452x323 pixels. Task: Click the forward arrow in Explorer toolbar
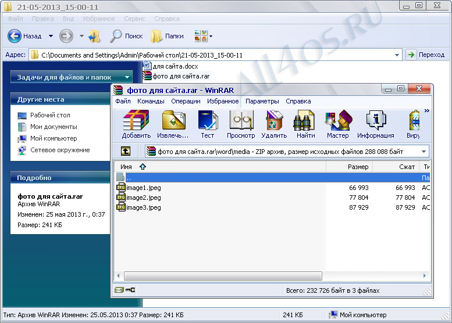66,36
